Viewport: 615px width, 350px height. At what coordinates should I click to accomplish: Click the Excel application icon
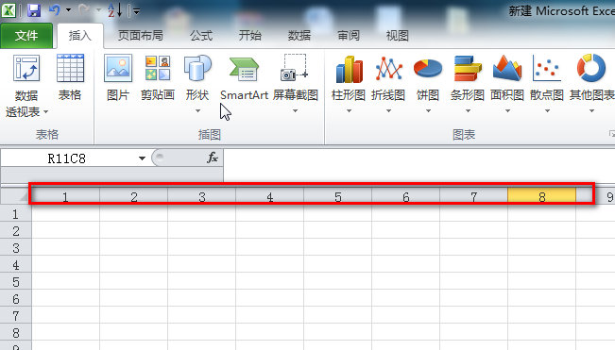click(x=9, y=10)
